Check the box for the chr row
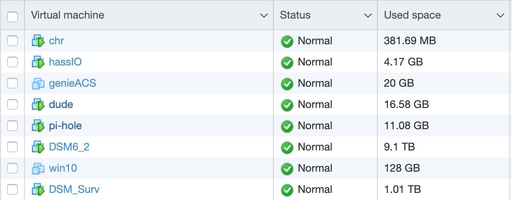Screen dimensions: 512x200 (x=12, y=41)
